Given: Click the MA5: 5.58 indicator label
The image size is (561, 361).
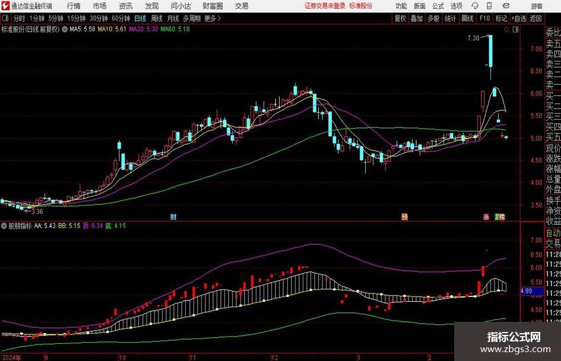Looking at the screenshot, I should click(x=83, y=29).
